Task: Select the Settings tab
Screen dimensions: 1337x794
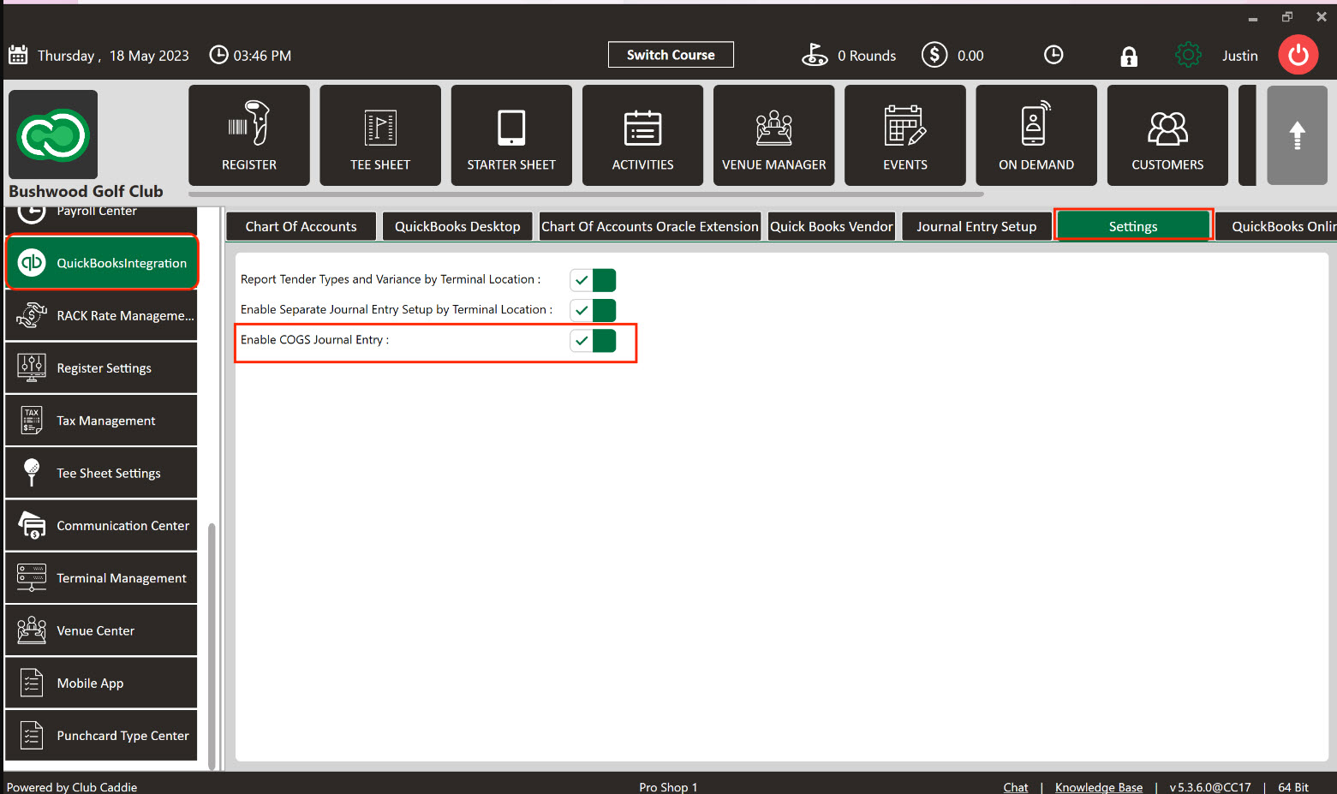Action: (x=1133, y=226)
